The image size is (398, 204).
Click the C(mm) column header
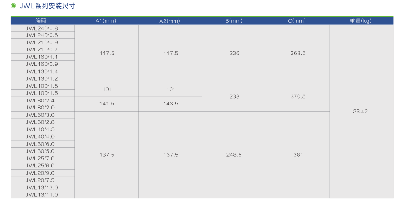(297, 21)
